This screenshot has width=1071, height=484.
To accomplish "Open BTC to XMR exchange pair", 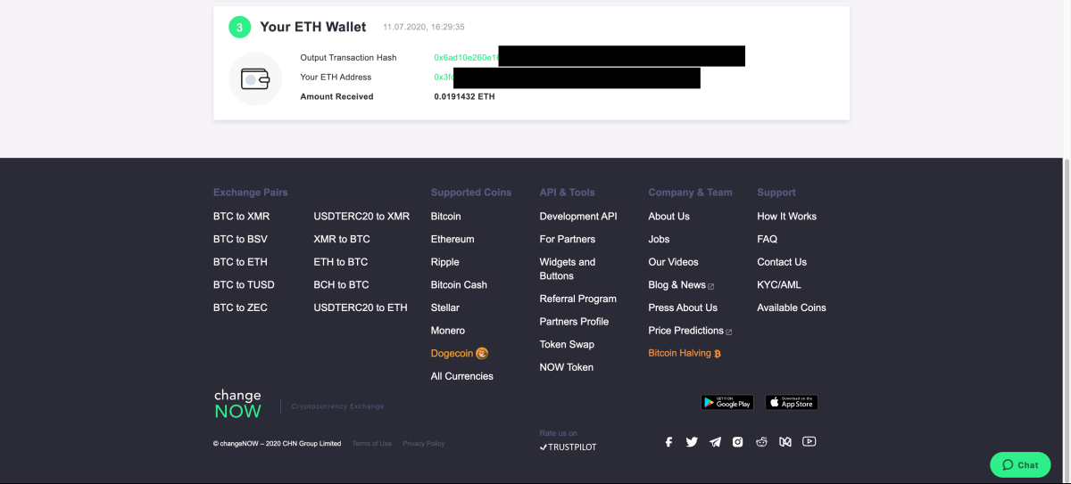I will pos(241,217).
